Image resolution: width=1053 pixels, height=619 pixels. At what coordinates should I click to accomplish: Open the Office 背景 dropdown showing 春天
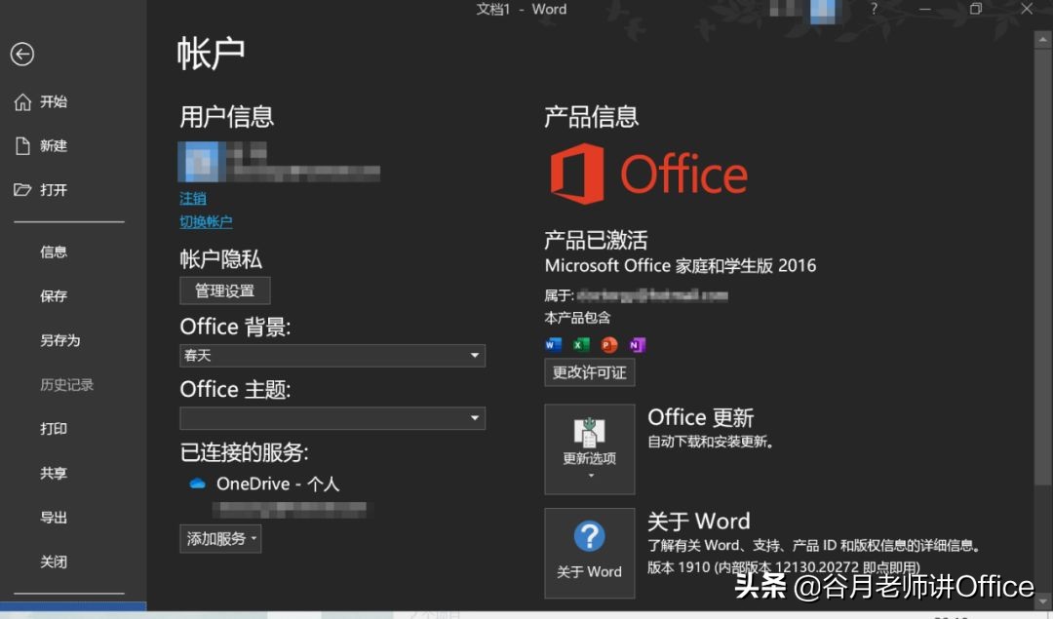[332, 355]
